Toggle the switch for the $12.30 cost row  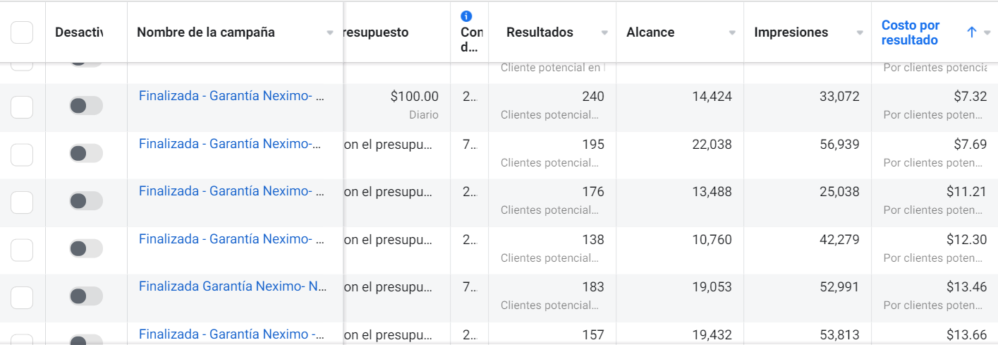[x=86, y=248]
